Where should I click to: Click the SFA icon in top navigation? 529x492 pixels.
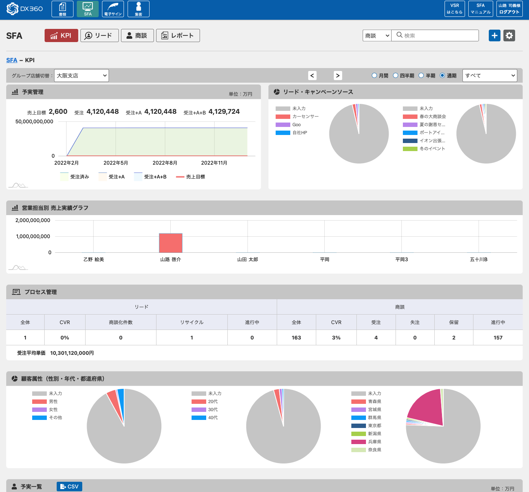(x=88, y=9)
